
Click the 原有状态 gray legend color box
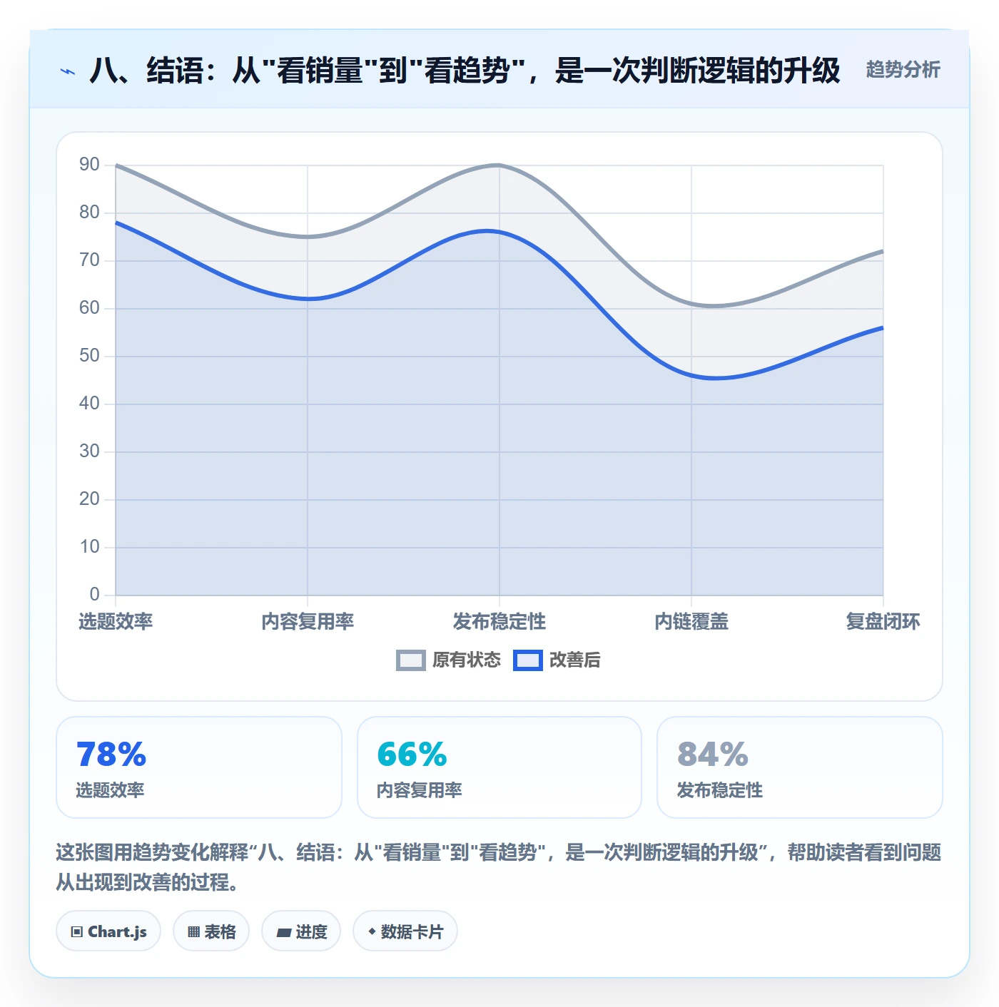[x=410, y=660]
